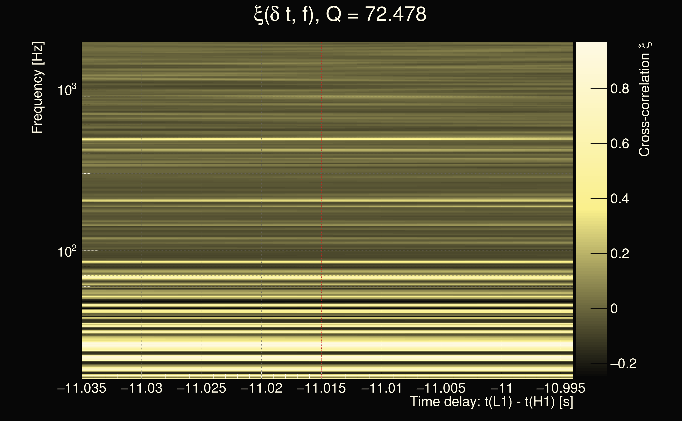Select the 10^3 frequency tick label
Image resolution: width=682 pixels, height=421 pixels.
click(67, 90)
